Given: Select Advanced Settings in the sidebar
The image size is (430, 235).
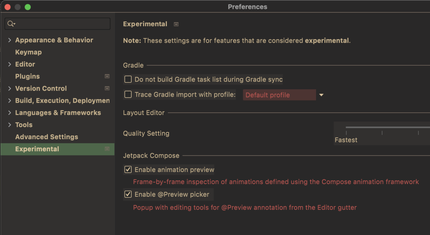Looking at the screenshot, I should [47, 137].
